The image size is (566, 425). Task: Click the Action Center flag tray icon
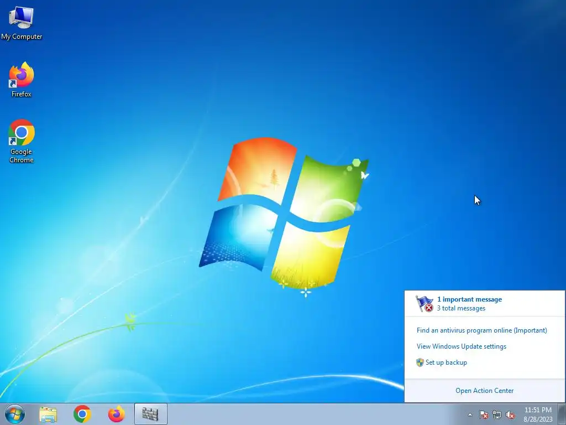[483, 414]
